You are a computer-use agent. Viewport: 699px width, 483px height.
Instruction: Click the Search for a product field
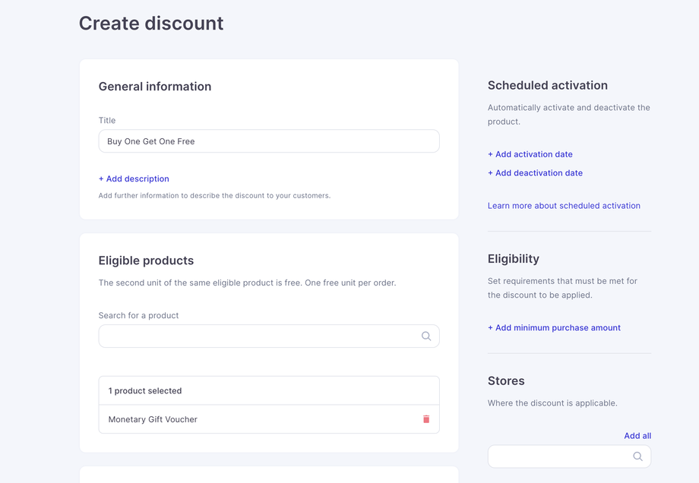tap(269, 336)
